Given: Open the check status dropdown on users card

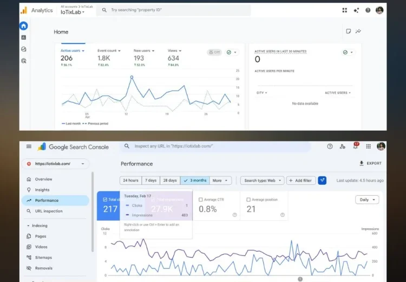Looking at the screenshot, I should pyautogui.click(x=232, y=52).
